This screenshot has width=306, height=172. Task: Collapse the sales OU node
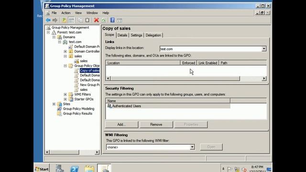[x=66, y=56]
